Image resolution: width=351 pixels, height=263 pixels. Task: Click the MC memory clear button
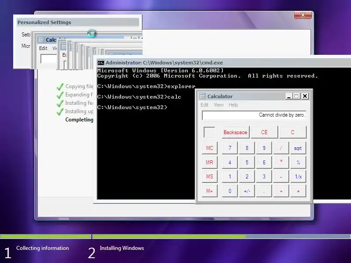point(210,148)
